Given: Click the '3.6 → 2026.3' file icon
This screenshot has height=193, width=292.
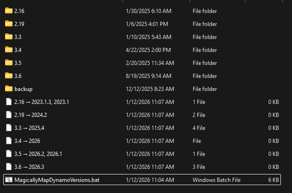Looking at the screenshot, I should [x=8, y=167].
